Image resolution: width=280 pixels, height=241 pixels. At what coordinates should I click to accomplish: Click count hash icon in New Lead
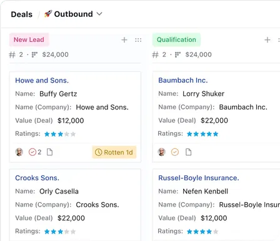12,54
